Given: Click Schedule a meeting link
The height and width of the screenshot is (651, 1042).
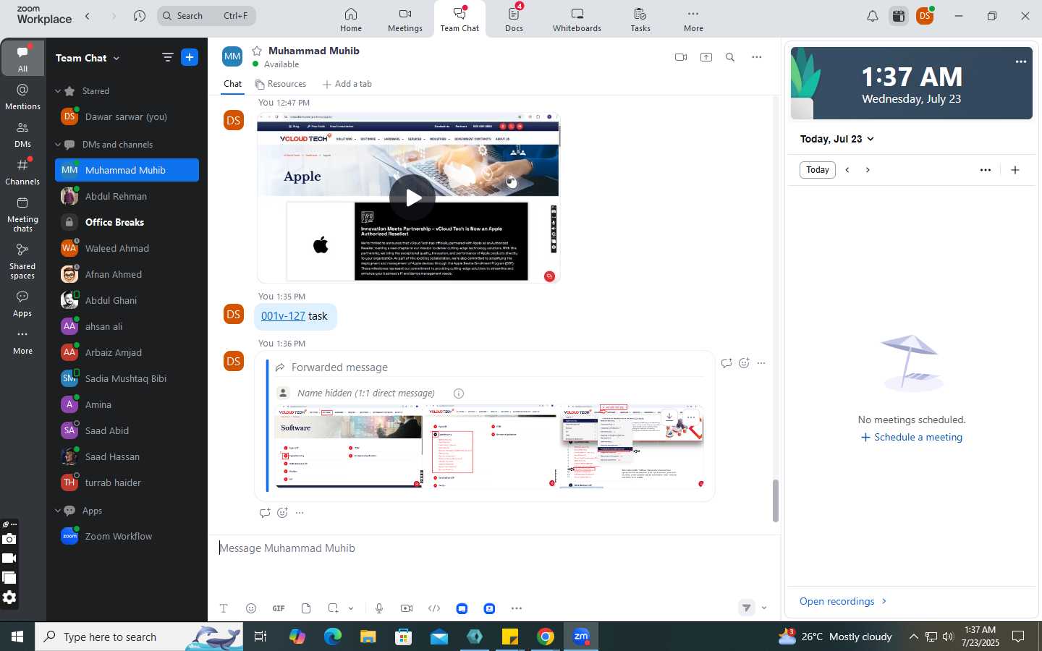Looking at the screenshot, I should point(912,438).
